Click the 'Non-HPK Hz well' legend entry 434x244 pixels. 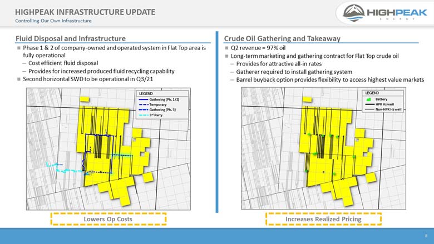[383, 109]
